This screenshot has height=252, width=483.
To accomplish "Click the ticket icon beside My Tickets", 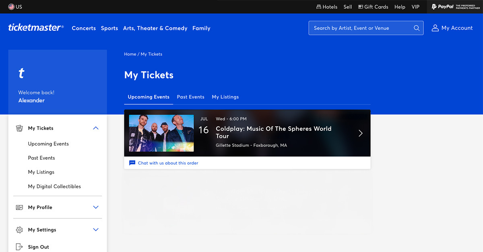I will (19, 128).
